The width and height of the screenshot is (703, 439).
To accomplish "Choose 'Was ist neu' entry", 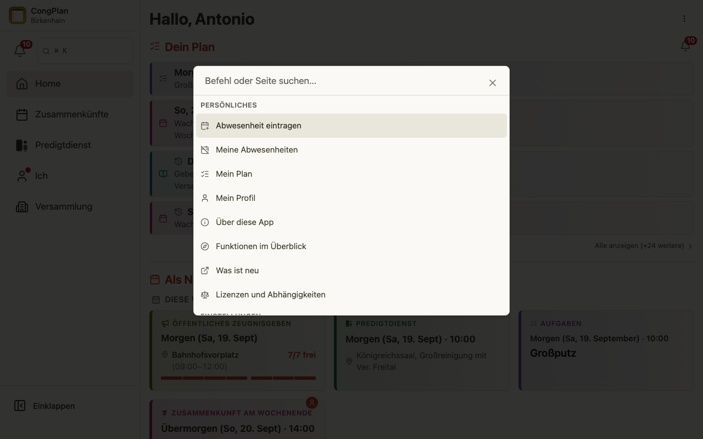I will (x=351, y=271).
